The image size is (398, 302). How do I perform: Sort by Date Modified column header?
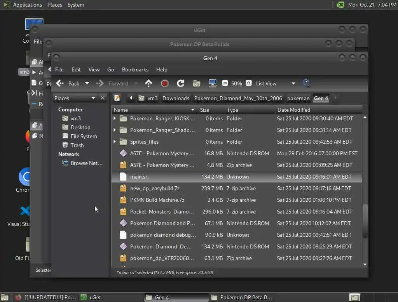pyautogui.click(x=319, y=110)
